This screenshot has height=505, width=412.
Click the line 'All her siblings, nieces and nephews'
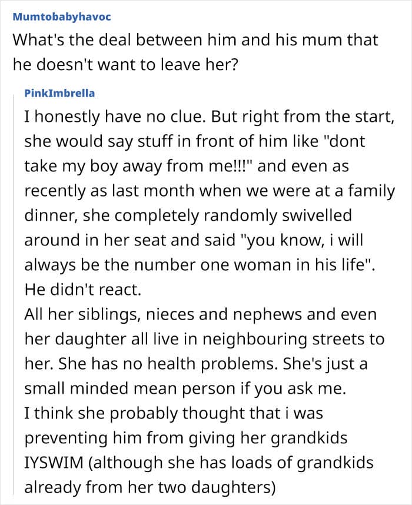pos(201,314)
